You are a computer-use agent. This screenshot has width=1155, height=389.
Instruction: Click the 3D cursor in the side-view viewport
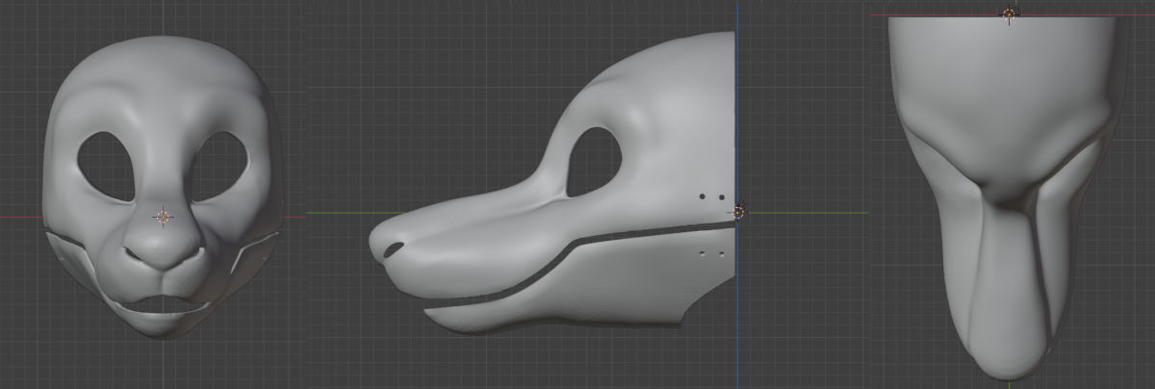pos(738,212)
